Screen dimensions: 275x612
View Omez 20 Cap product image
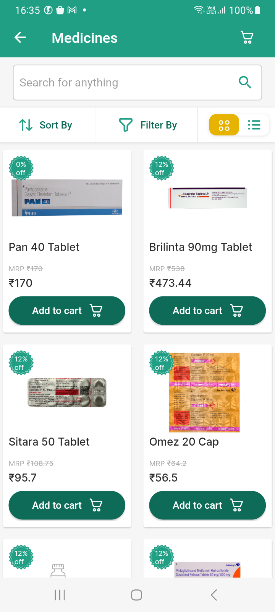pyautogui.click(x=204, y=392)
